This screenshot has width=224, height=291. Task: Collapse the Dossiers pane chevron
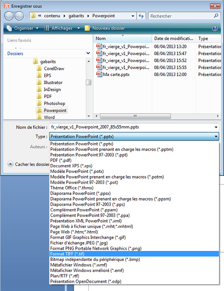click(x=88, y=53)
